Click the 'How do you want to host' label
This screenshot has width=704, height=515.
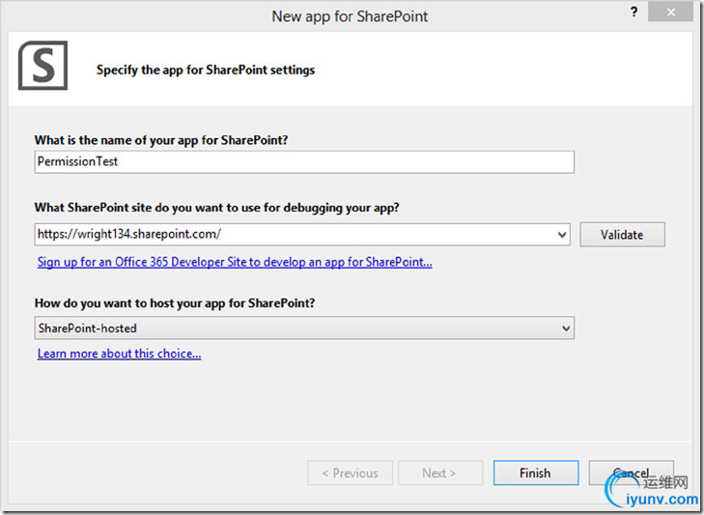pyautogui.click(x=175, y=303)
